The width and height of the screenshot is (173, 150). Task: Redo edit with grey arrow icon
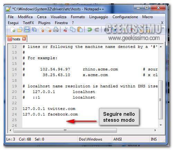pos(97,30)
